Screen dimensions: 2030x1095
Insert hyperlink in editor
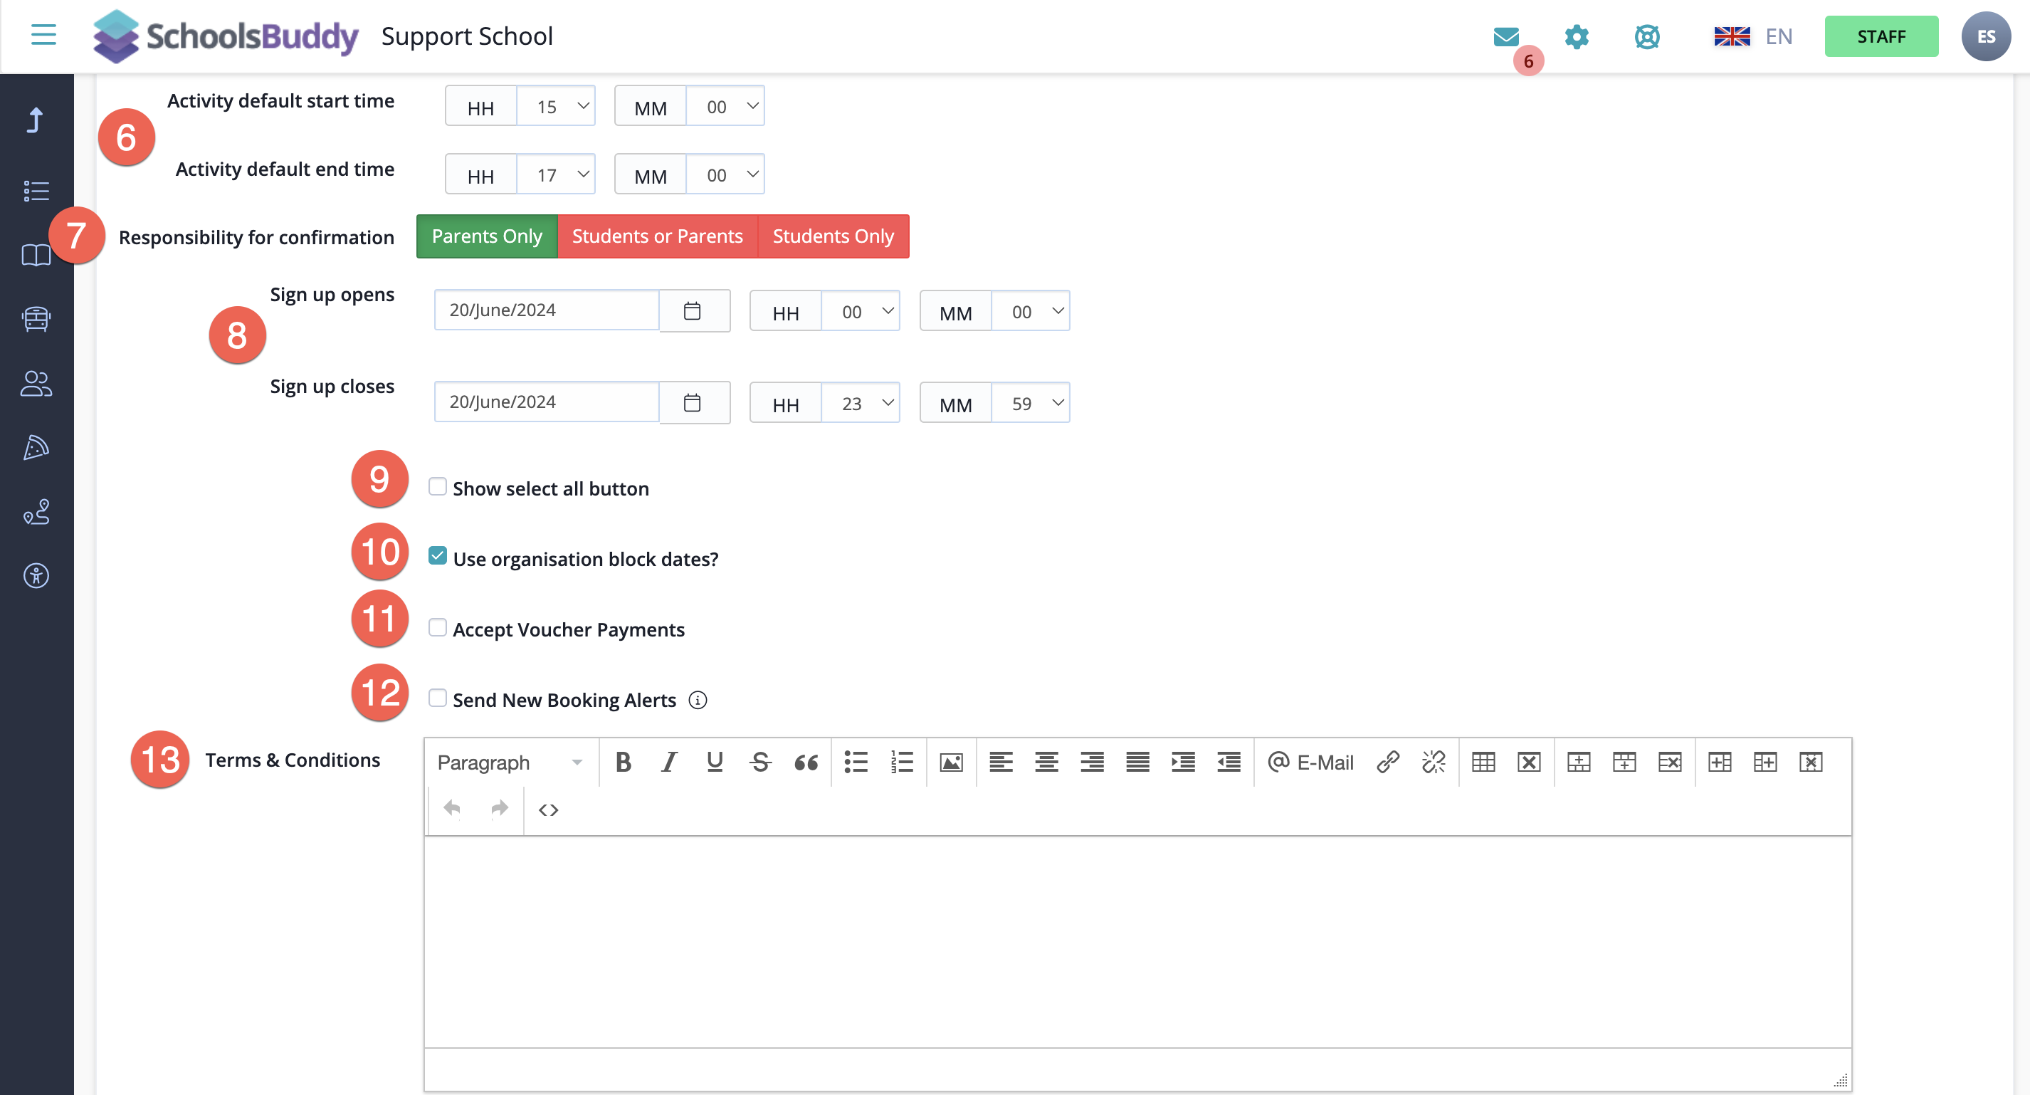(1388, 763)
